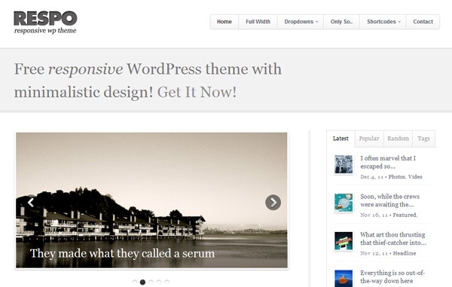This screenshot has height=287, width=452.
Task: Open post 'Everything is so out-of-the-way down here'
Action: pyautogui.click(x=392, y=277)
